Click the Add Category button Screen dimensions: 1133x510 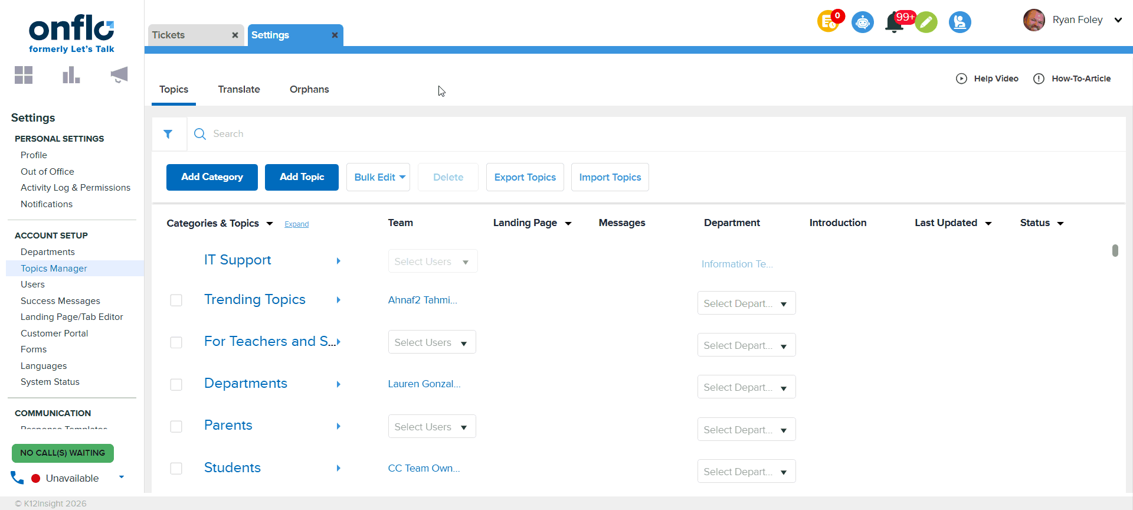pos(212,177)
